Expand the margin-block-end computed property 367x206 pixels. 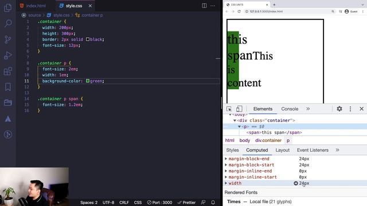coord(226,159)
